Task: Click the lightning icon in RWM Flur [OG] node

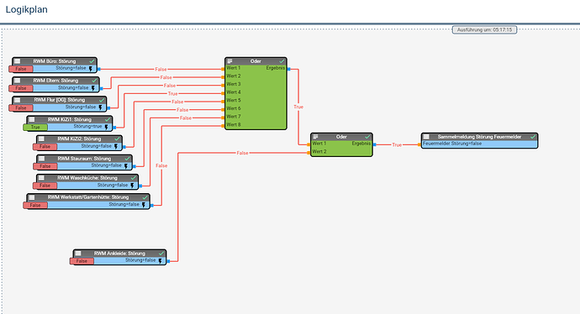Action: click(x=100, y=107)
